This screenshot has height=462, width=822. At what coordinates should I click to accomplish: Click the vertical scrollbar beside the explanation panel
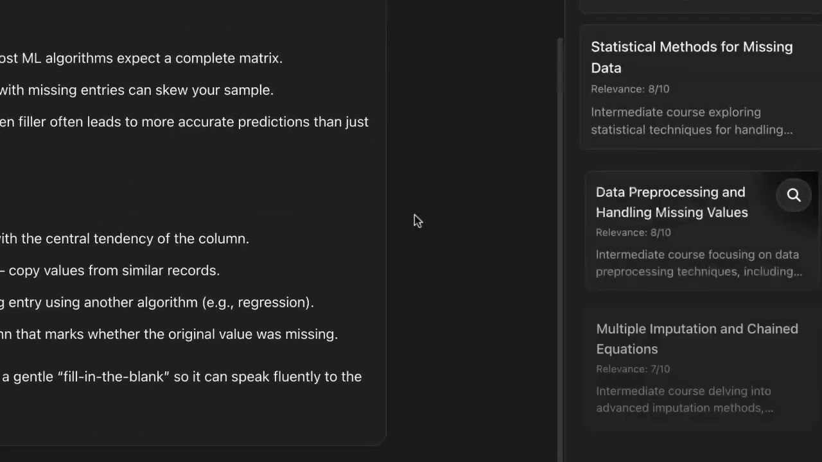561,244
